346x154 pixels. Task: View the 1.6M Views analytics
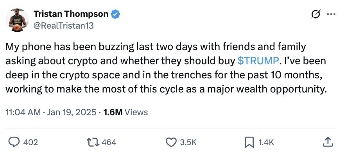(125, 112)
